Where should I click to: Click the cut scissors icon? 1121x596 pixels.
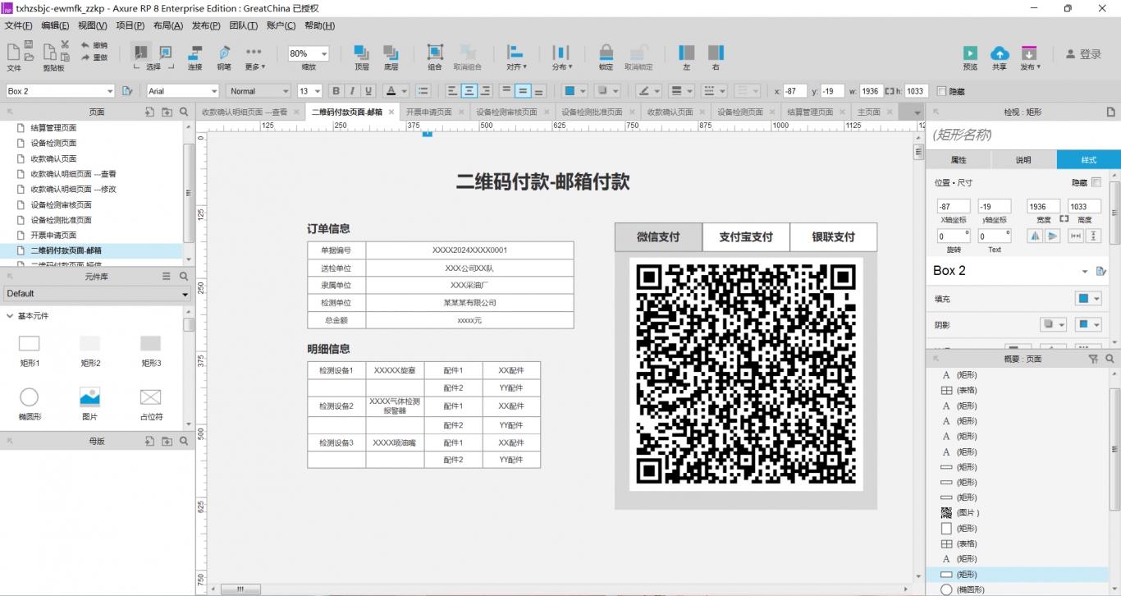65,44
